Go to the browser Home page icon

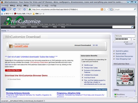tap(25, 9)
